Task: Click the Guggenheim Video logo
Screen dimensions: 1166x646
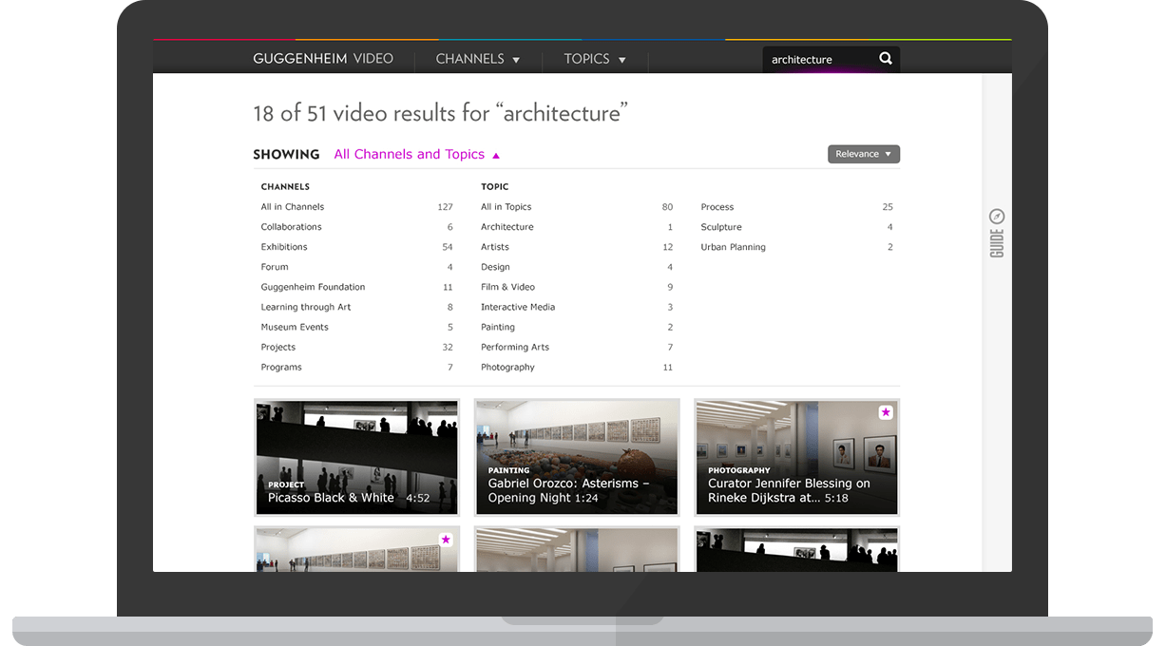Action: pos(323,58)
